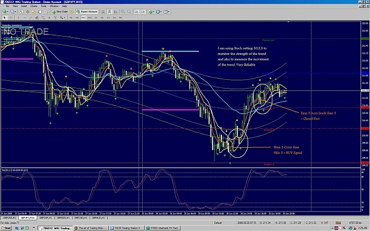Click the New Order button
This screenshot has height=231, width=370.
pyautogui.click(x=60, y=12)
